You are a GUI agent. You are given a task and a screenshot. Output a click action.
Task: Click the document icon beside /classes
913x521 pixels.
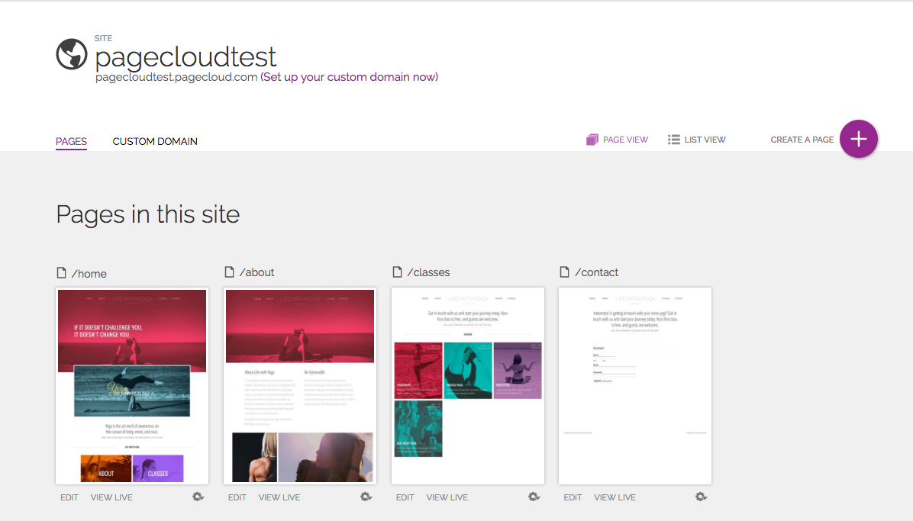coord(397,272)
